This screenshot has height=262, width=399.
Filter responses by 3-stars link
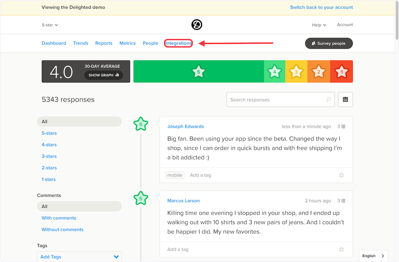[x=49, y=156]
